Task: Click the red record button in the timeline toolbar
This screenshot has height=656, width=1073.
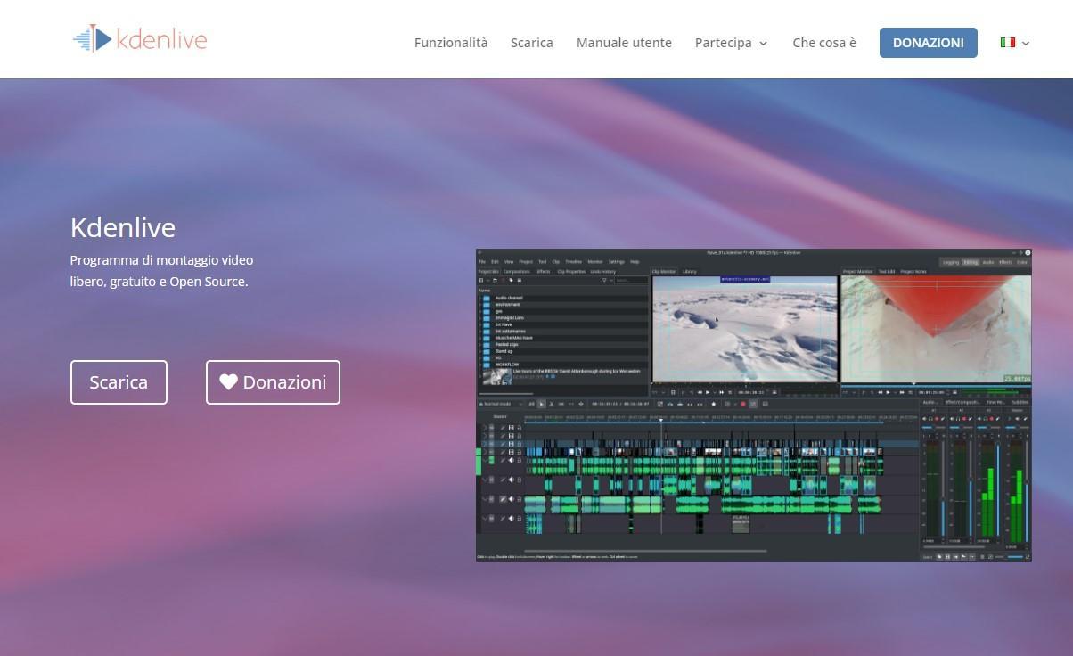Action: (x=742, y=404)
